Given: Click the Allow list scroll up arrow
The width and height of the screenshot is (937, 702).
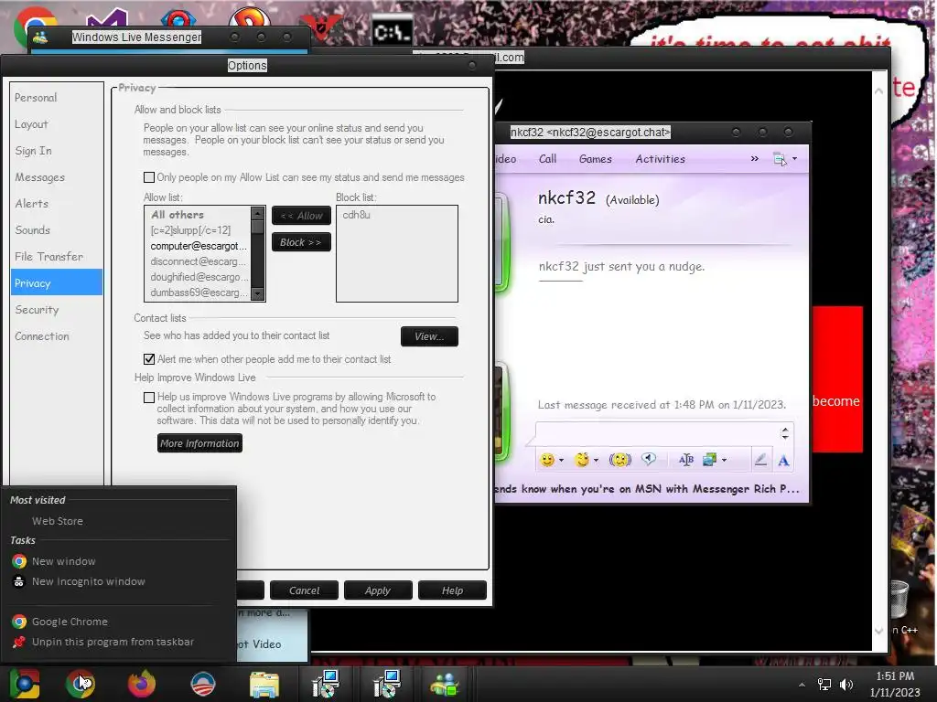Looking at the screenshot, I should point(257,213).
